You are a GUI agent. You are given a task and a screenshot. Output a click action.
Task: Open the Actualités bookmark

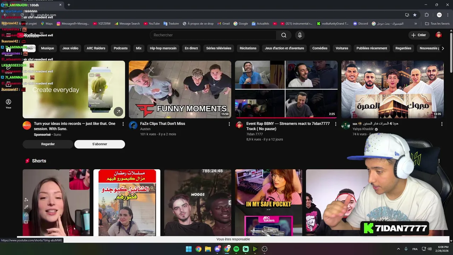260,24
